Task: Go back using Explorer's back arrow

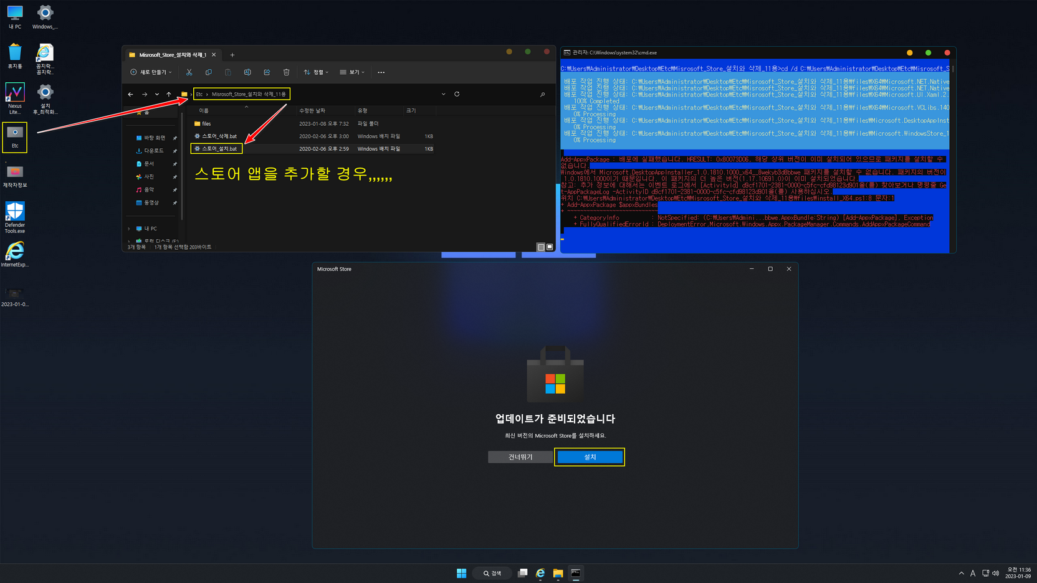Action: pos(130,94)
